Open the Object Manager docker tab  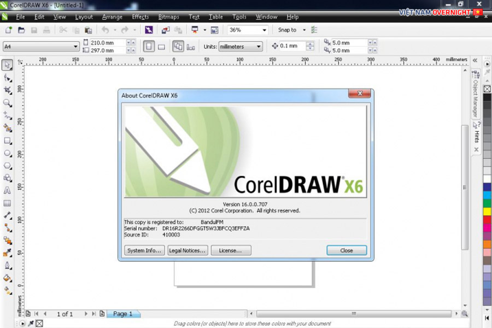pos(476,94)
